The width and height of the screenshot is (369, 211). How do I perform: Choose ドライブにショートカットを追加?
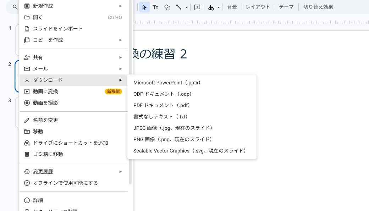pyautogui.click(x=73, y=143)
